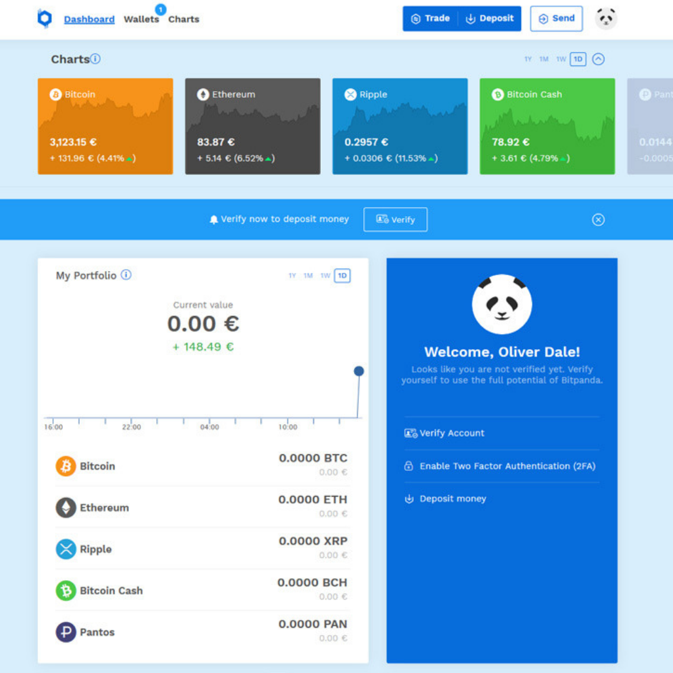Screen dimensions: 673x673
Task: Select 1M range for My Portfolio
Action: 308,275
